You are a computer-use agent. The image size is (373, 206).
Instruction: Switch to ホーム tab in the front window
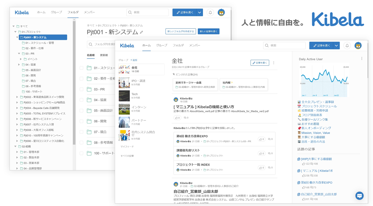(x=146, y=46)
